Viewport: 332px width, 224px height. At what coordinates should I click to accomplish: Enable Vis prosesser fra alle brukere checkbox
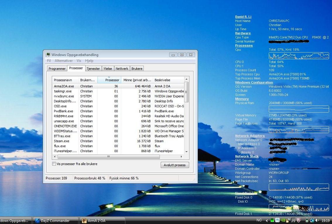point(54,164)
